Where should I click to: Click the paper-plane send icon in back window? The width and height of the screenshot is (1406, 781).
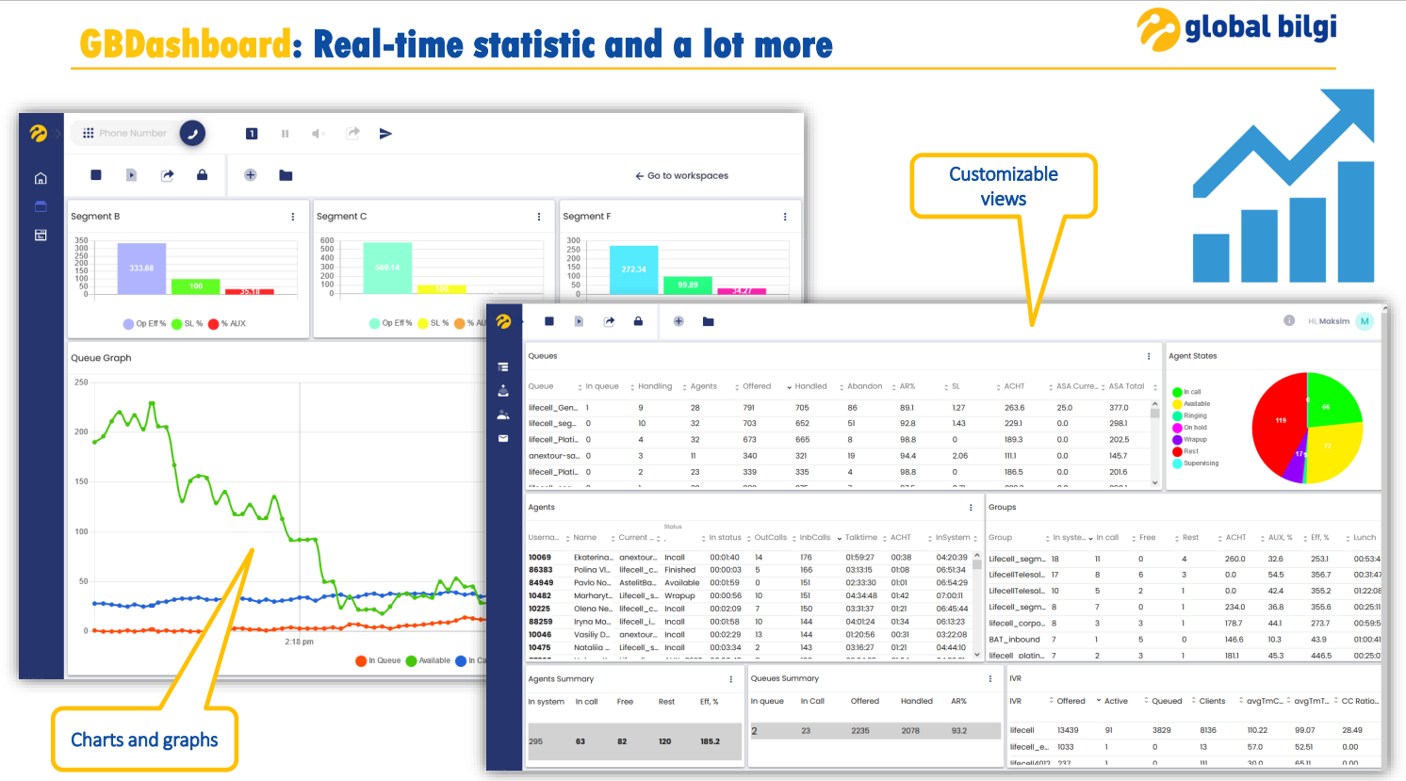[x=385, y=134]
